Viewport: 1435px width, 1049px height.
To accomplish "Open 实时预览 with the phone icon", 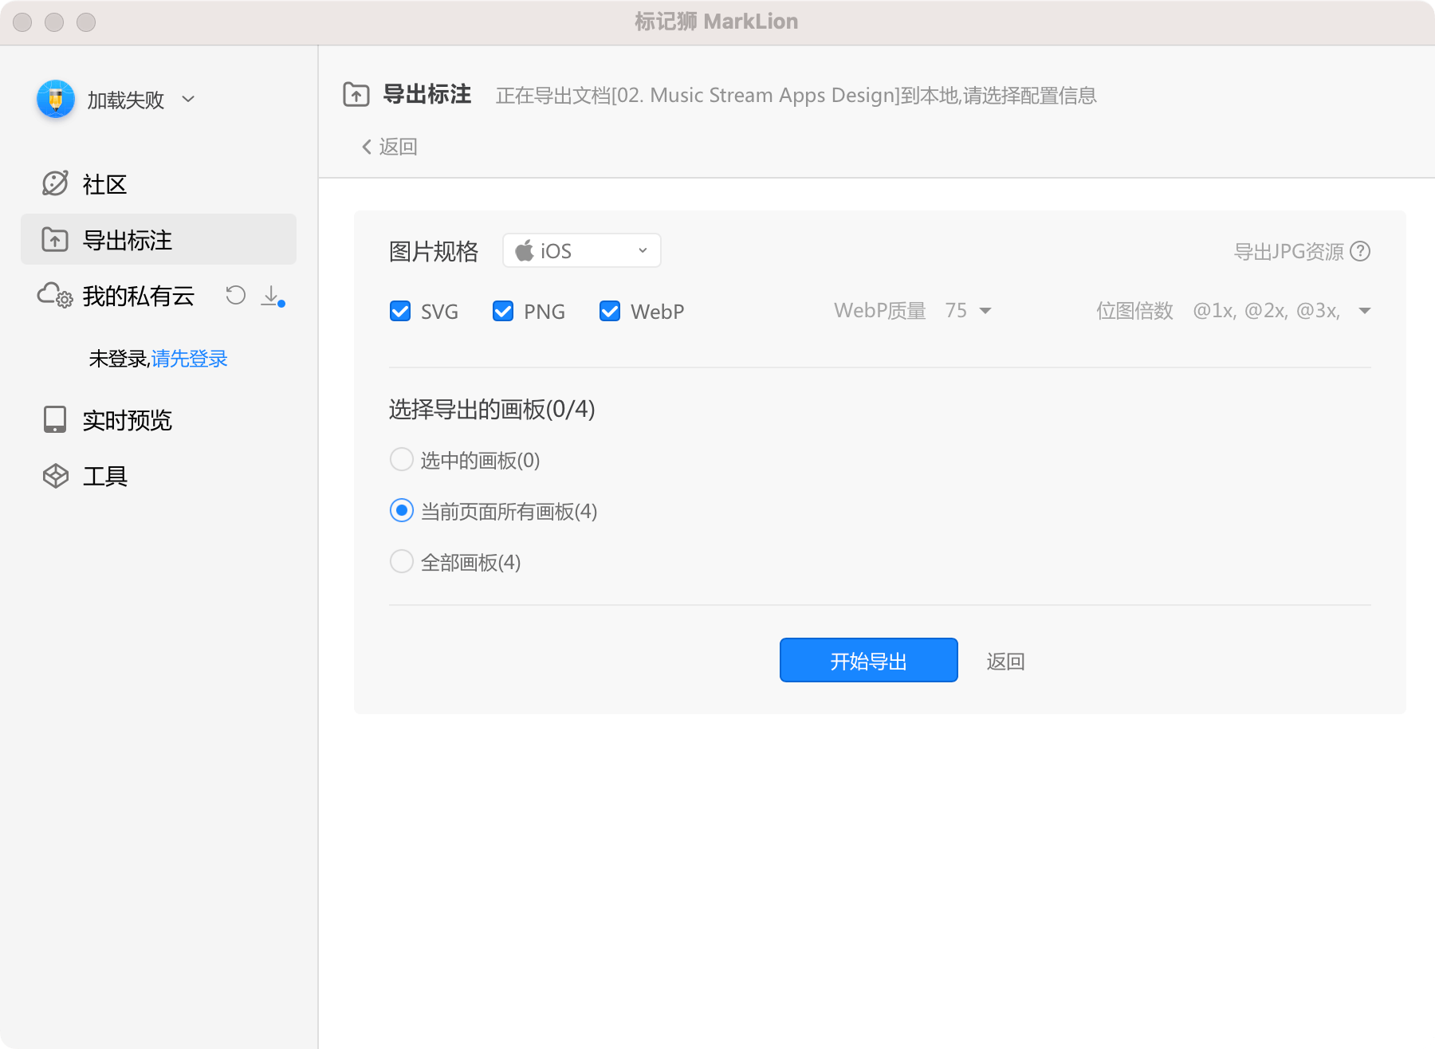I will (53, 420).
